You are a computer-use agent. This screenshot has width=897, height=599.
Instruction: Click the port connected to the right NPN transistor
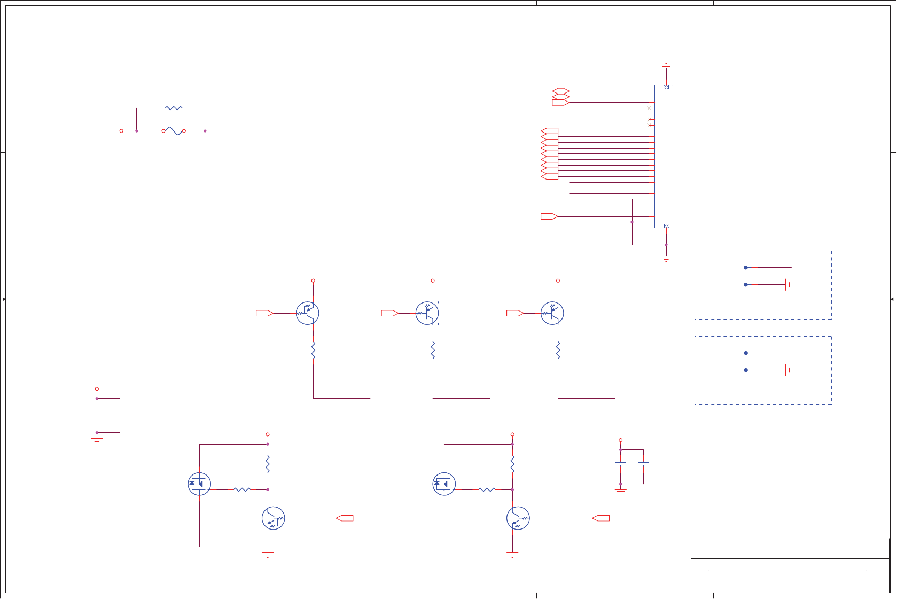(600, 518)
